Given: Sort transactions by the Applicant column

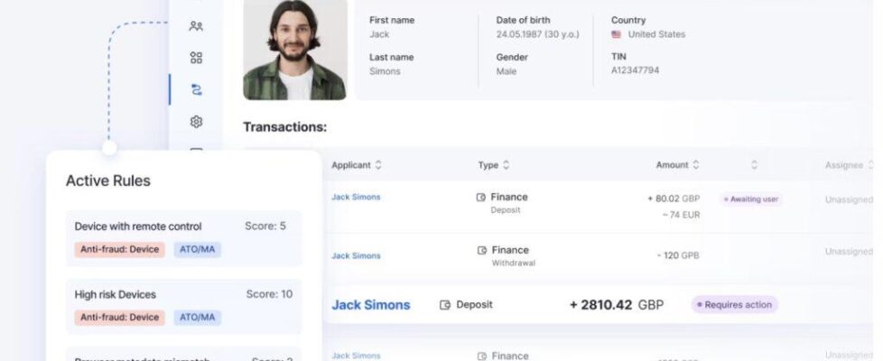Looking at the screenshot, I should tap(378, 165).
